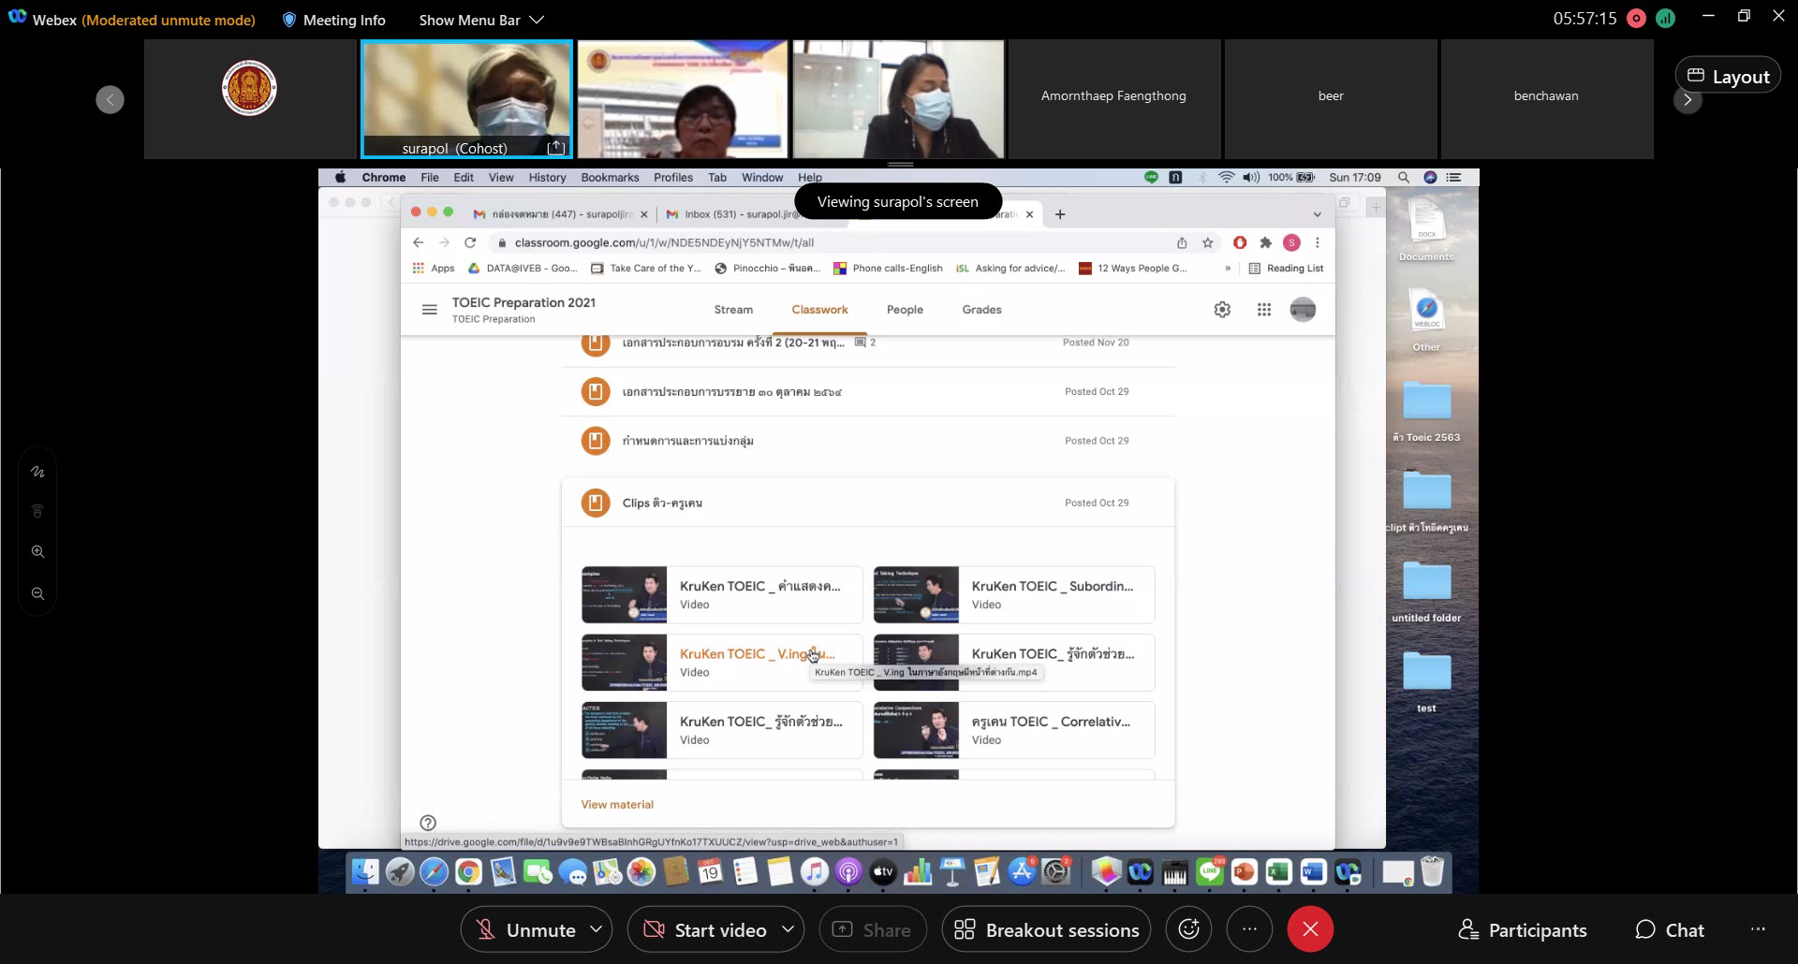This screenshot has width=1798, height=964.
Task: Open Stream tab in Classroom
Action: (733, 310)
